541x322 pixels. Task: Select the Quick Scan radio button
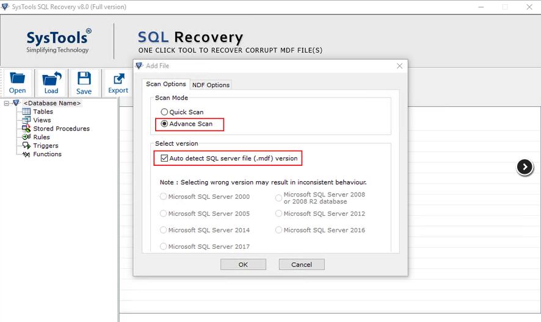pyautogui.click(x=164, y=112)
